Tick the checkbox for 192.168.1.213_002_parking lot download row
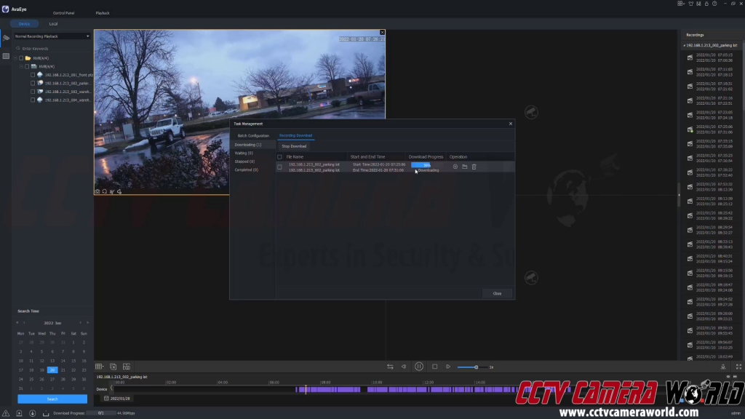This screenshot has width=745, height=419. tap(279, 167)
